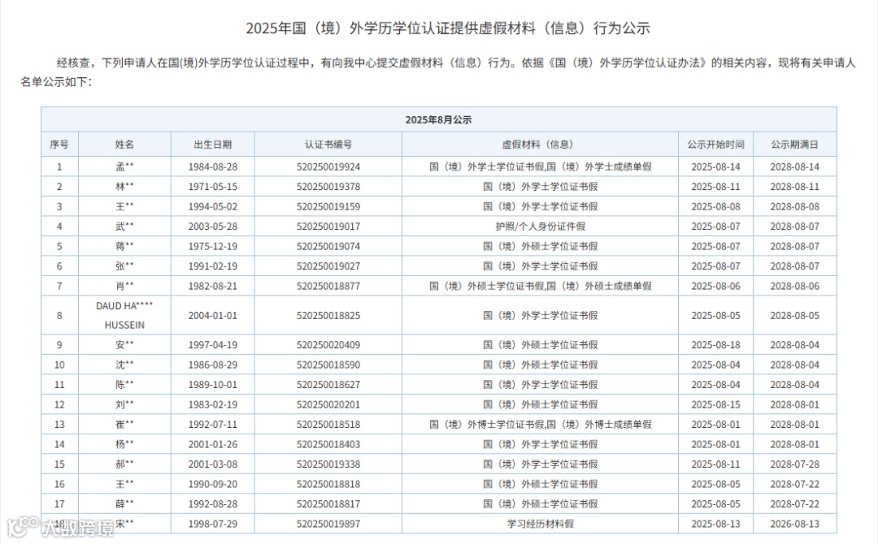Click the table caption 2025年8月公示
This screenshot has width=878, height=544.
coord(438,119)
